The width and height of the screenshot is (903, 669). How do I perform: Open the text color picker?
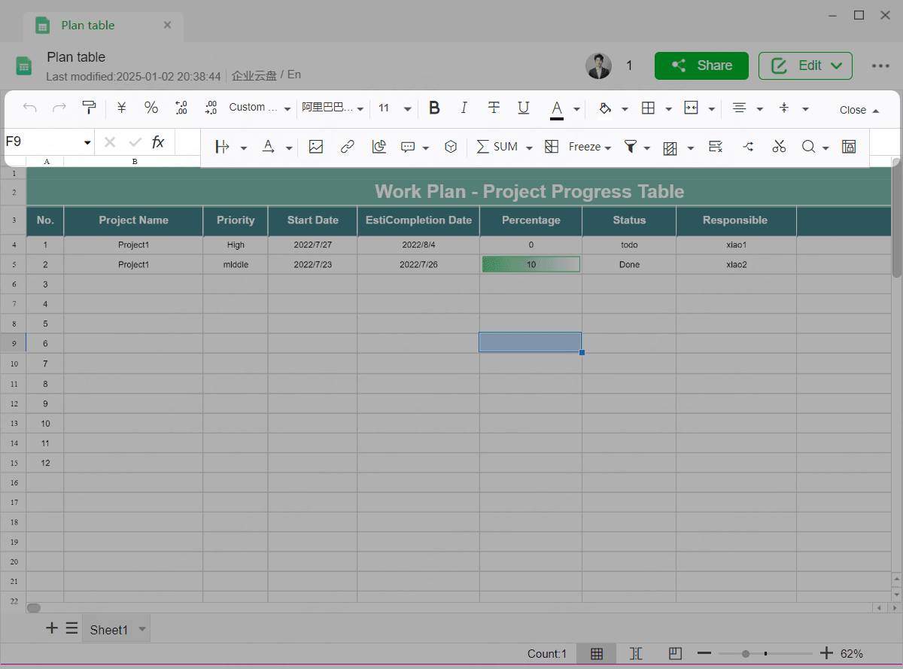(576, 109)
